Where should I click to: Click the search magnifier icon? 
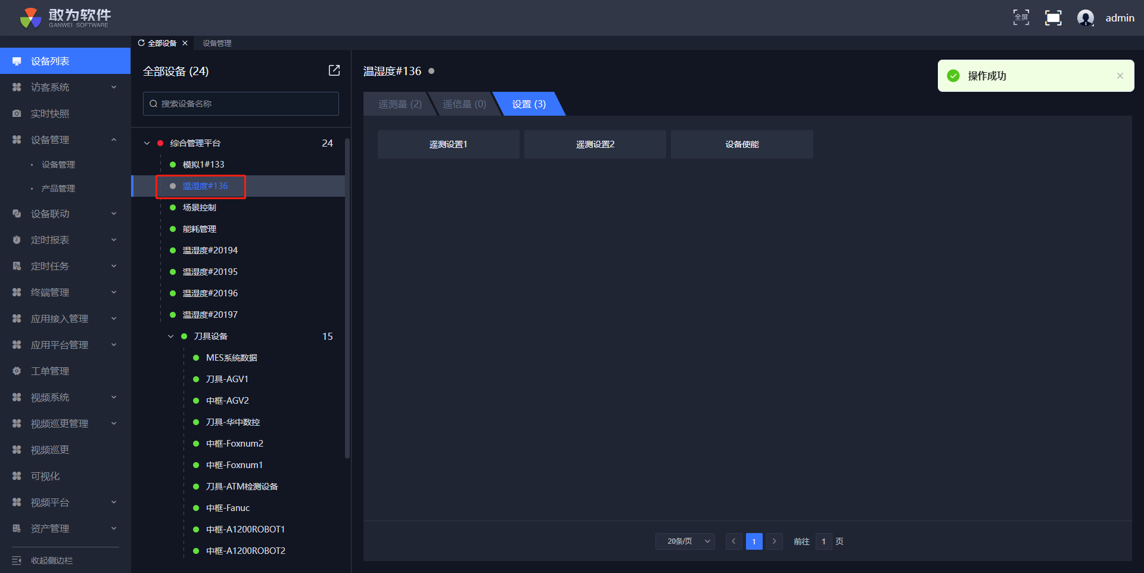pos(154,104)
